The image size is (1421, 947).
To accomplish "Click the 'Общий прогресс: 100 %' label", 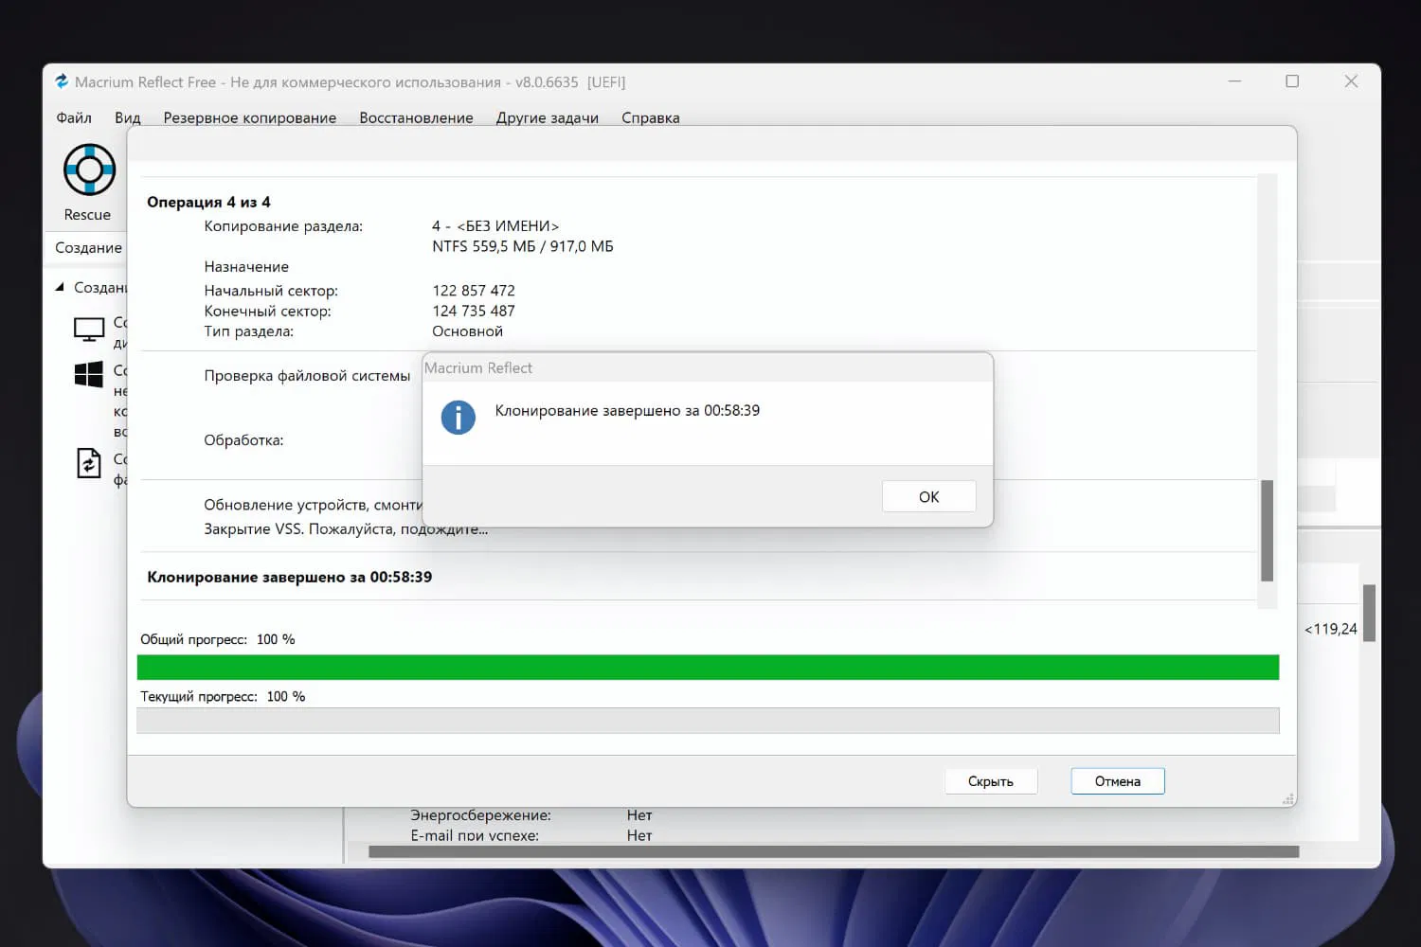I will pos(218,639).
